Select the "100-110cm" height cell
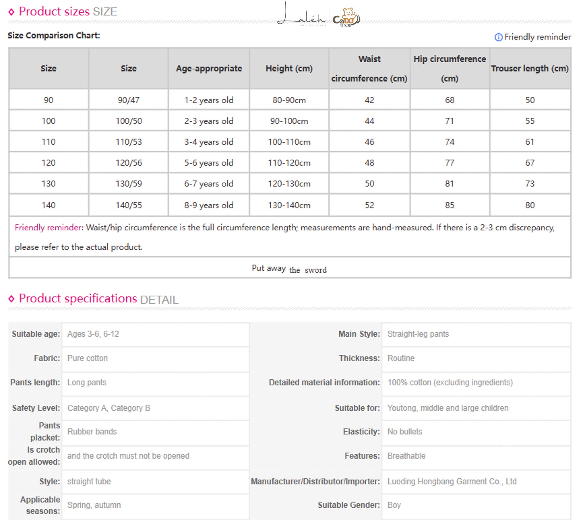 pos(289,142)
